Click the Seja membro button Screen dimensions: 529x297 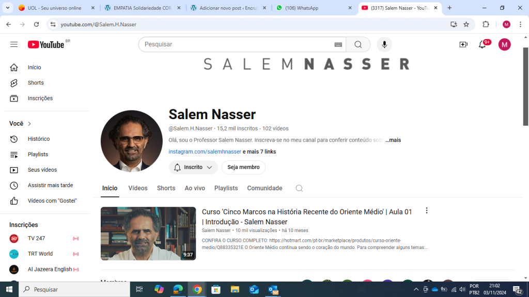[243, 168]
